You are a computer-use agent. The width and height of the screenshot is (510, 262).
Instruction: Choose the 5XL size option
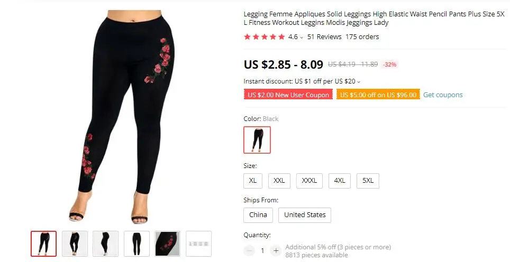[368, 181]
